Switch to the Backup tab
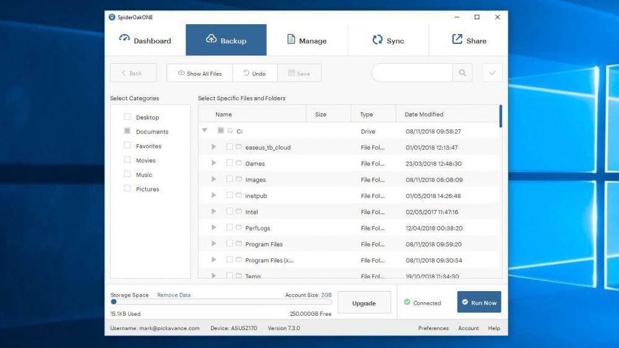The height and width of the screenshot is (348, 619). [x=226, y=40]
